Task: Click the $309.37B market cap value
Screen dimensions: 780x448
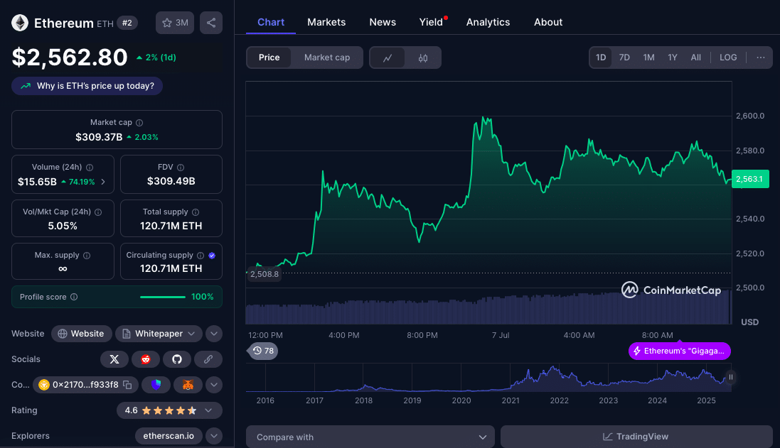Action: click(x=99, y=137)
